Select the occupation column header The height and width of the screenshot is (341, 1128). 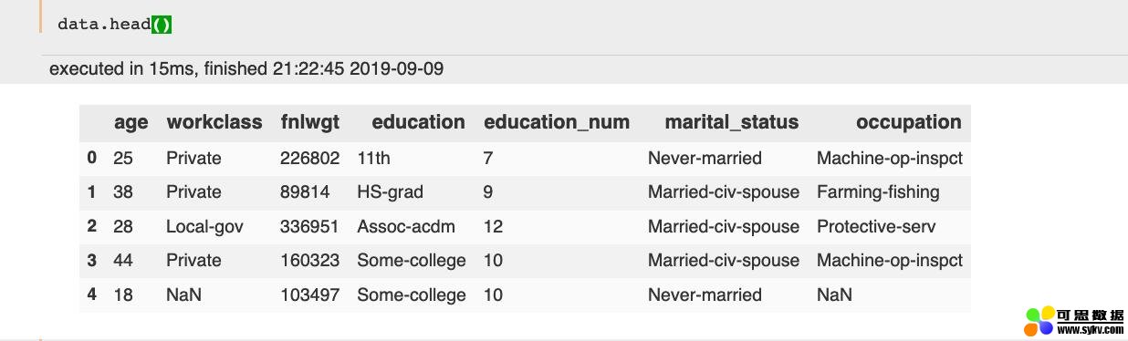(x=909, y=122)
